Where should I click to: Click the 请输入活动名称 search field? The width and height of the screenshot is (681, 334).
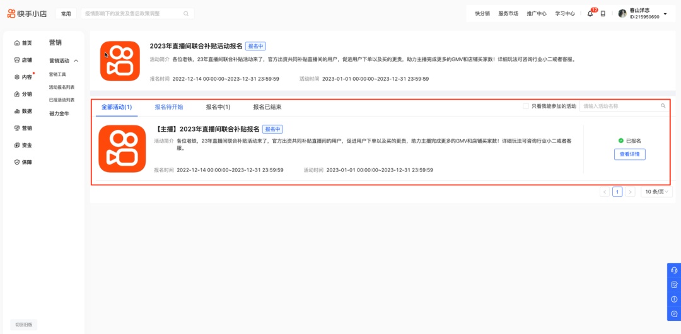[618, 107]
